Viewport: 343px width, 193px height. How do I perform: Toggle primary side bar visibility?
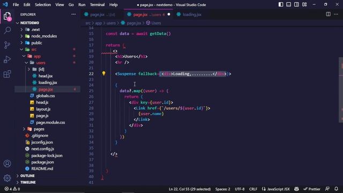click(x=281, y=4)
